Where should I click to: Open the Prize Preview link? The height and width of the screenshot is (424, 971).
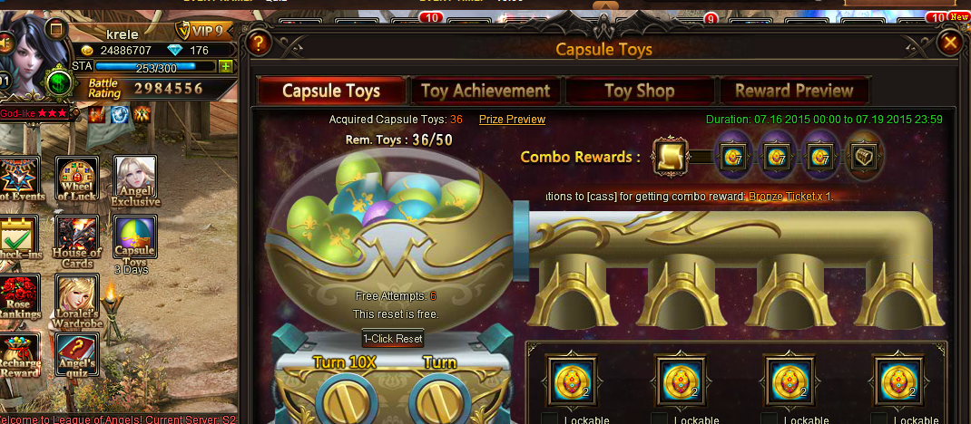512,120
